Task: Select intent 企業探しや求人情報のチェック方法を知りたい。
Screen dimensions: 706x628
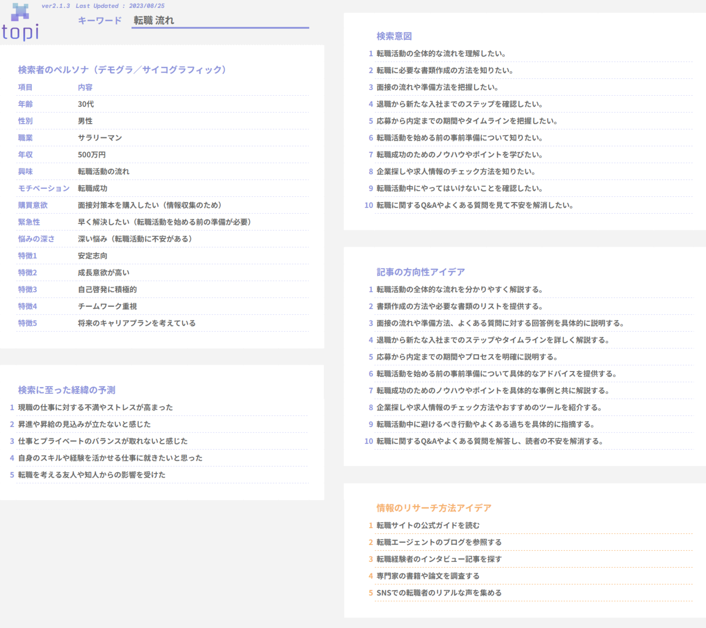Action: point(456,172)
